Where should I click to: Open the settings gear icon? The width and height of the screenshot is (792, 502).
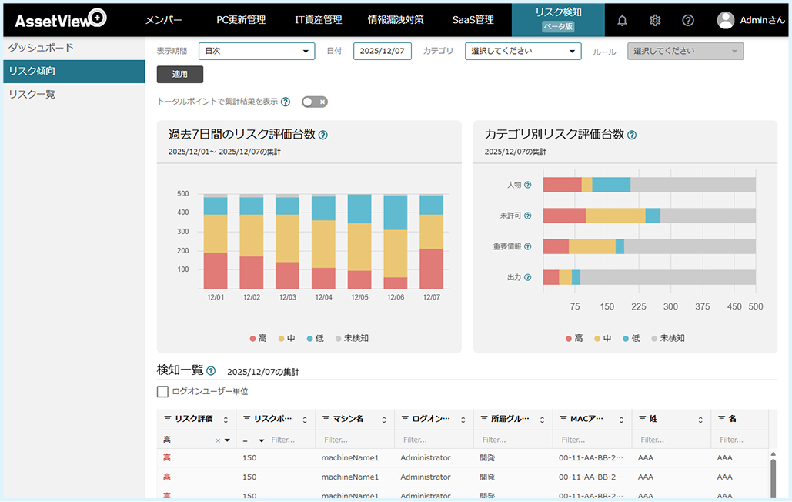tap(655, 20)
